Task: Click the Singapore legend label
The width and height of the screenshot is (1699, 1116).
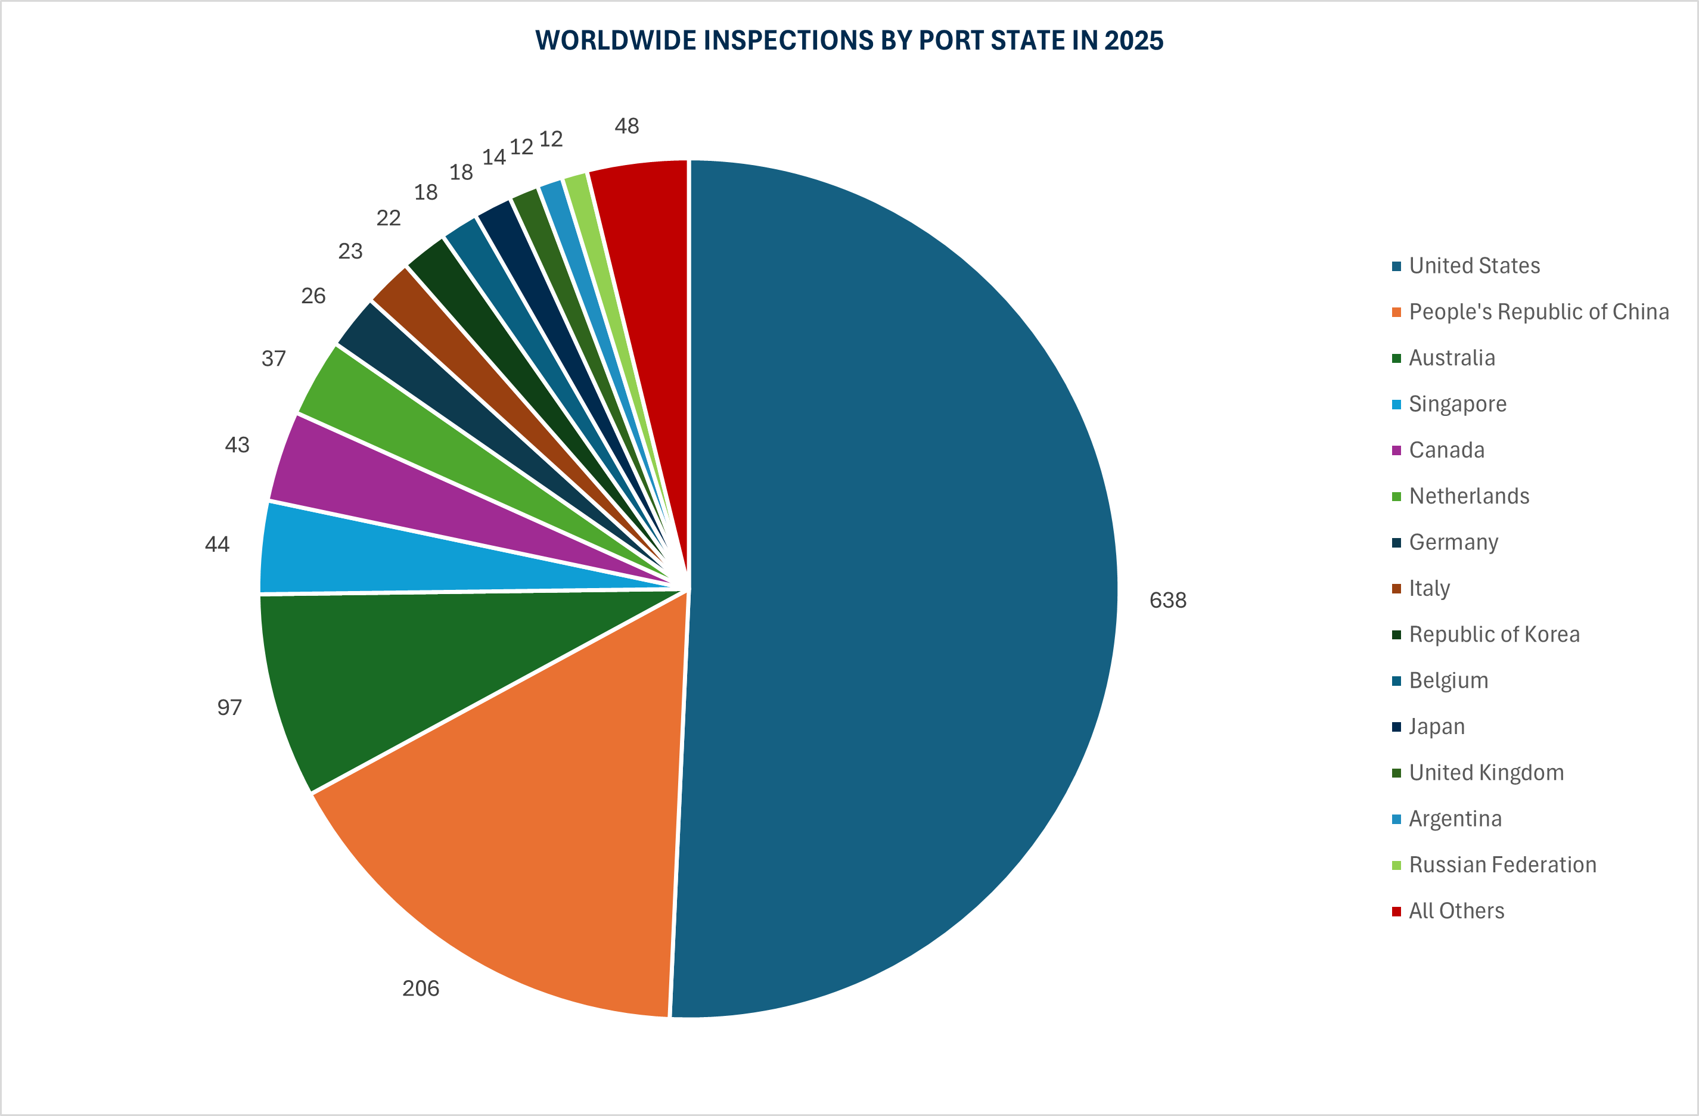Action: [1457, 404]
